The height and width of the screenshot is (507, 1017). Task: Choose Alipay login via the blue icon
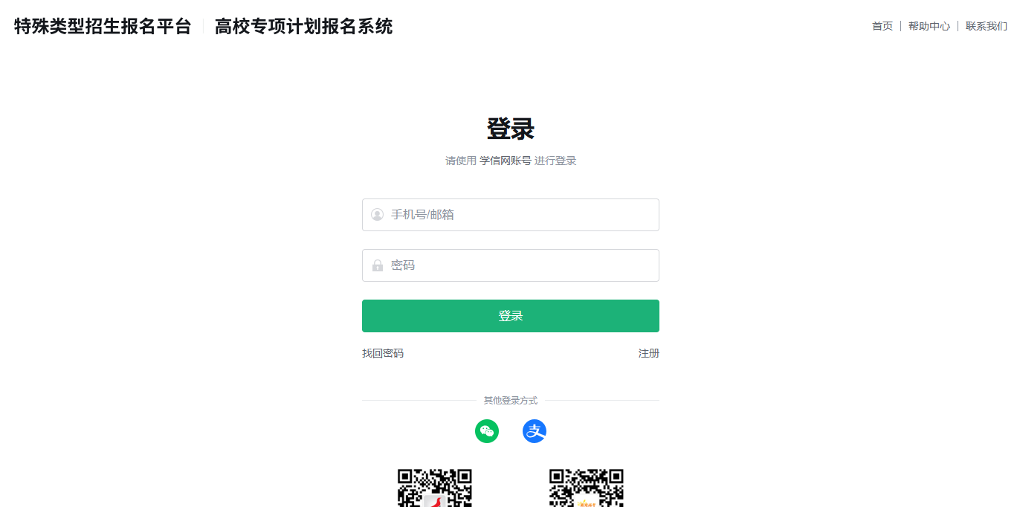click(x=535, y=431)
